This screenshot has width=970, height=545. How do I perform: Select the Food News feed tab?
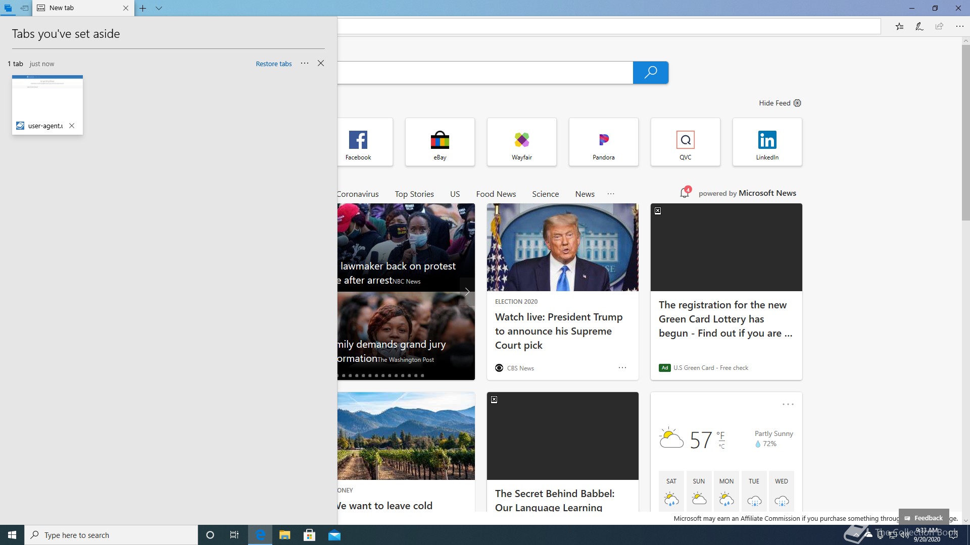click(496, 194)
